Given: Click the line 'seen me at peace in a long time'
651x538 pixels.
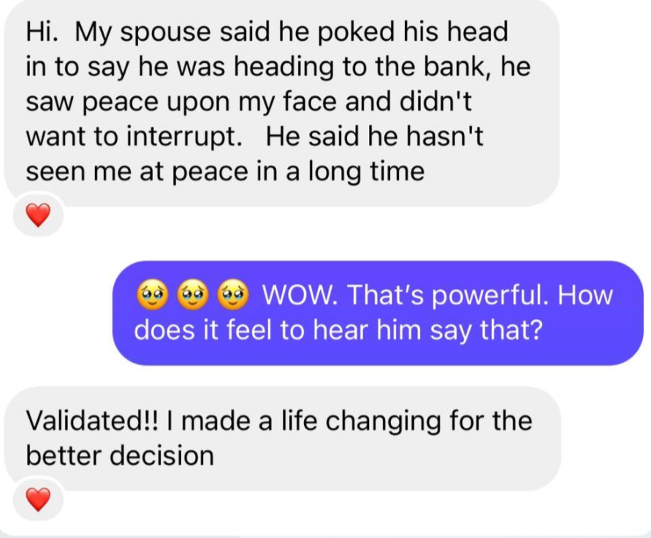Looking at the screenshot, I should coord(225,172).
